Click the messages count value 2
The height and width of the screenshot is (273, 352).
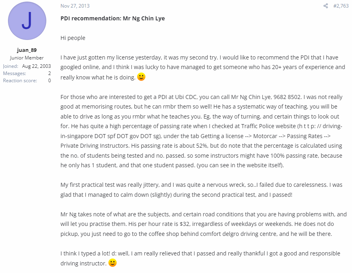click(x=49, y=73)
